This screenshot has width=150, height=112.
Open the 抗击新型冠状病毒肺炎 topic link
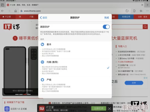point(127,52)
